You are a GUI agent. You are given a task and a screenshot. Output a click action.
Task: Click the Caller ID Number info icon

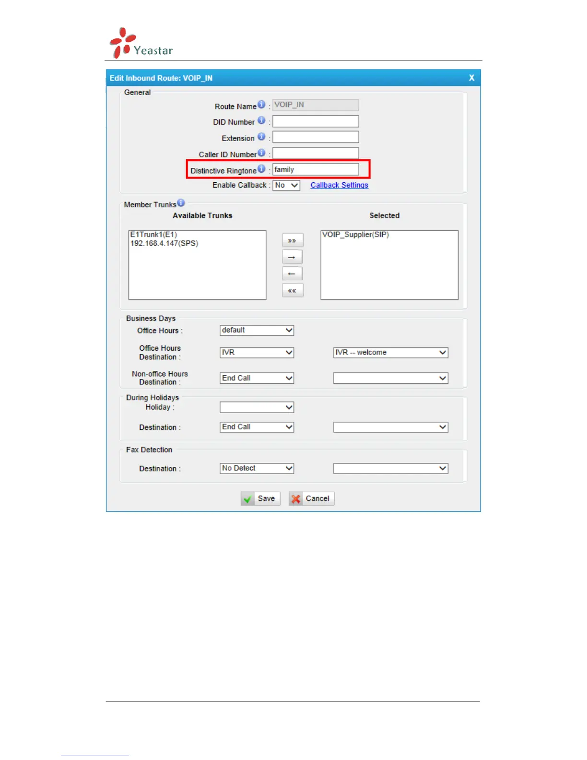tap(261, 153)
